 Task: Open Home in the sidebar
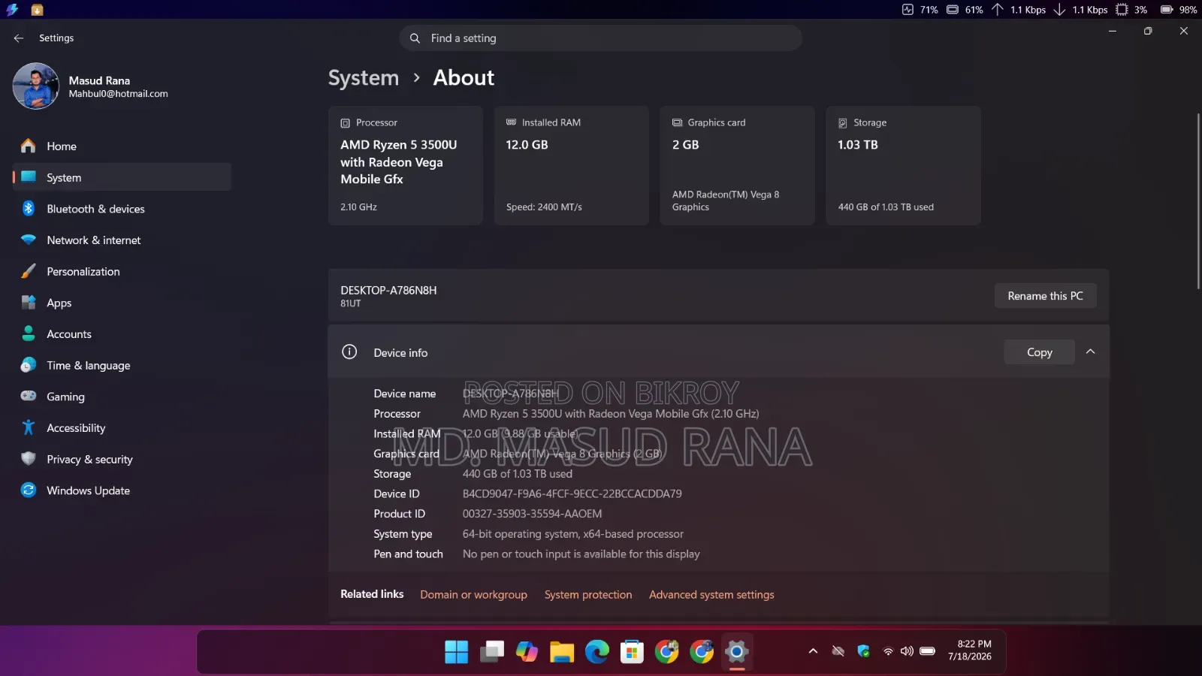pyautogui.click(x=122, y=146)
